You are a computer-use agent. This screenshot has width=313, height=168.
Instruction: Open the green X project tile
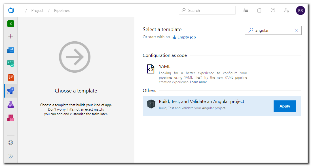tap(11, 24)
